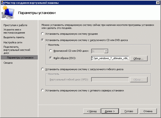
Task: Click the ISO image file path field
Action: click(x=110, y=58)
